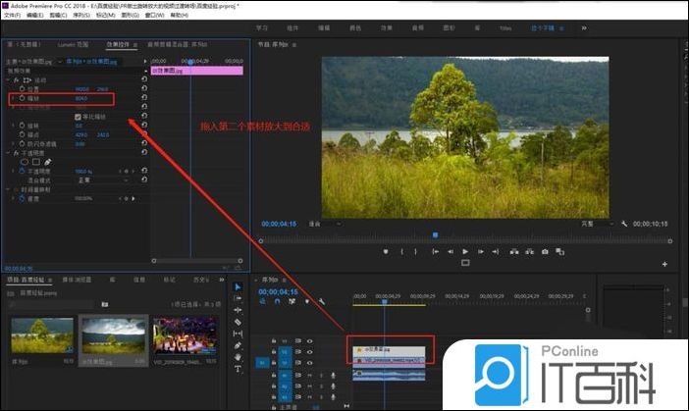Step forward one frame in Program monitor
Screen dimensions: 689x411
point(480,252)
